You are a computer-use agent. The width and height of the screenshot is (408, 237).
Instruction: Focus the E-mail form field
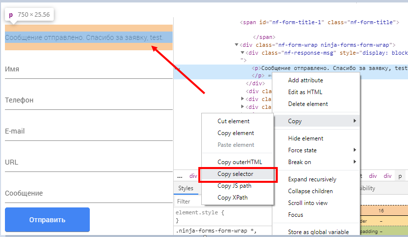tap(88, 132)
